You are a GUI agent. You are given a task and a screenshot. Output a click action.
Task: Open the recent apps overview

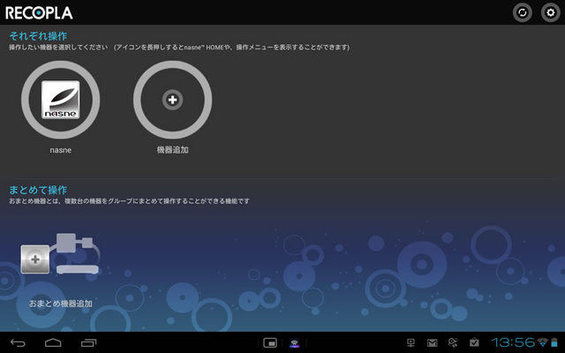[x=88, y=342]
